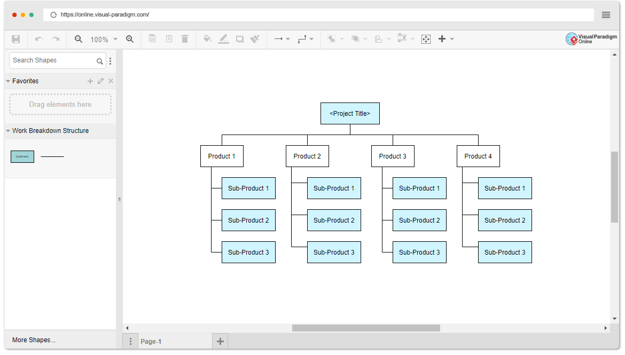Open the zoom level dropdown
The image size is (625, 355).
point(114,38)
